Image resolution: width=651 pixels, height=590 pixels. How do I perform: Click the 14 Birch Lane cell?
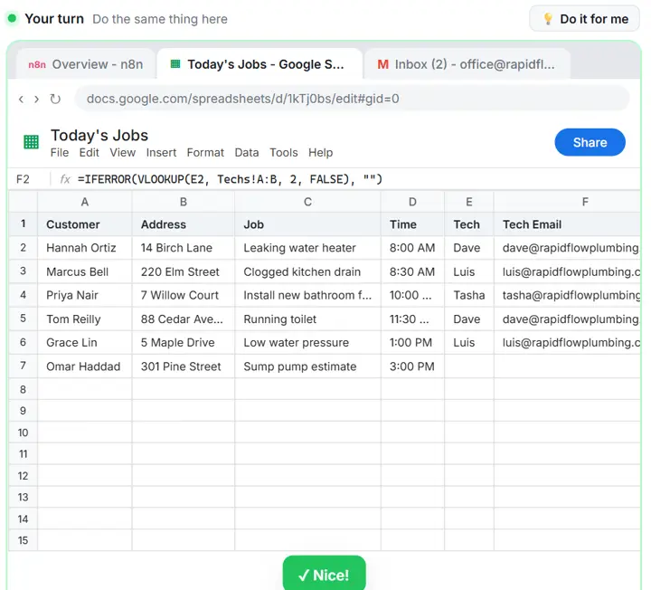(x=183, y=248)
